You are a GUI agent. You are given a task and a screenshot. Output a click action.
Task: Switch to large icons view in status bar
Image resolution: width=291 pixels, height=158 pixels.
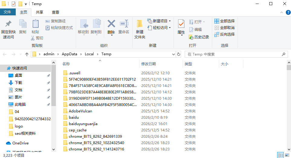click(287, 155)
